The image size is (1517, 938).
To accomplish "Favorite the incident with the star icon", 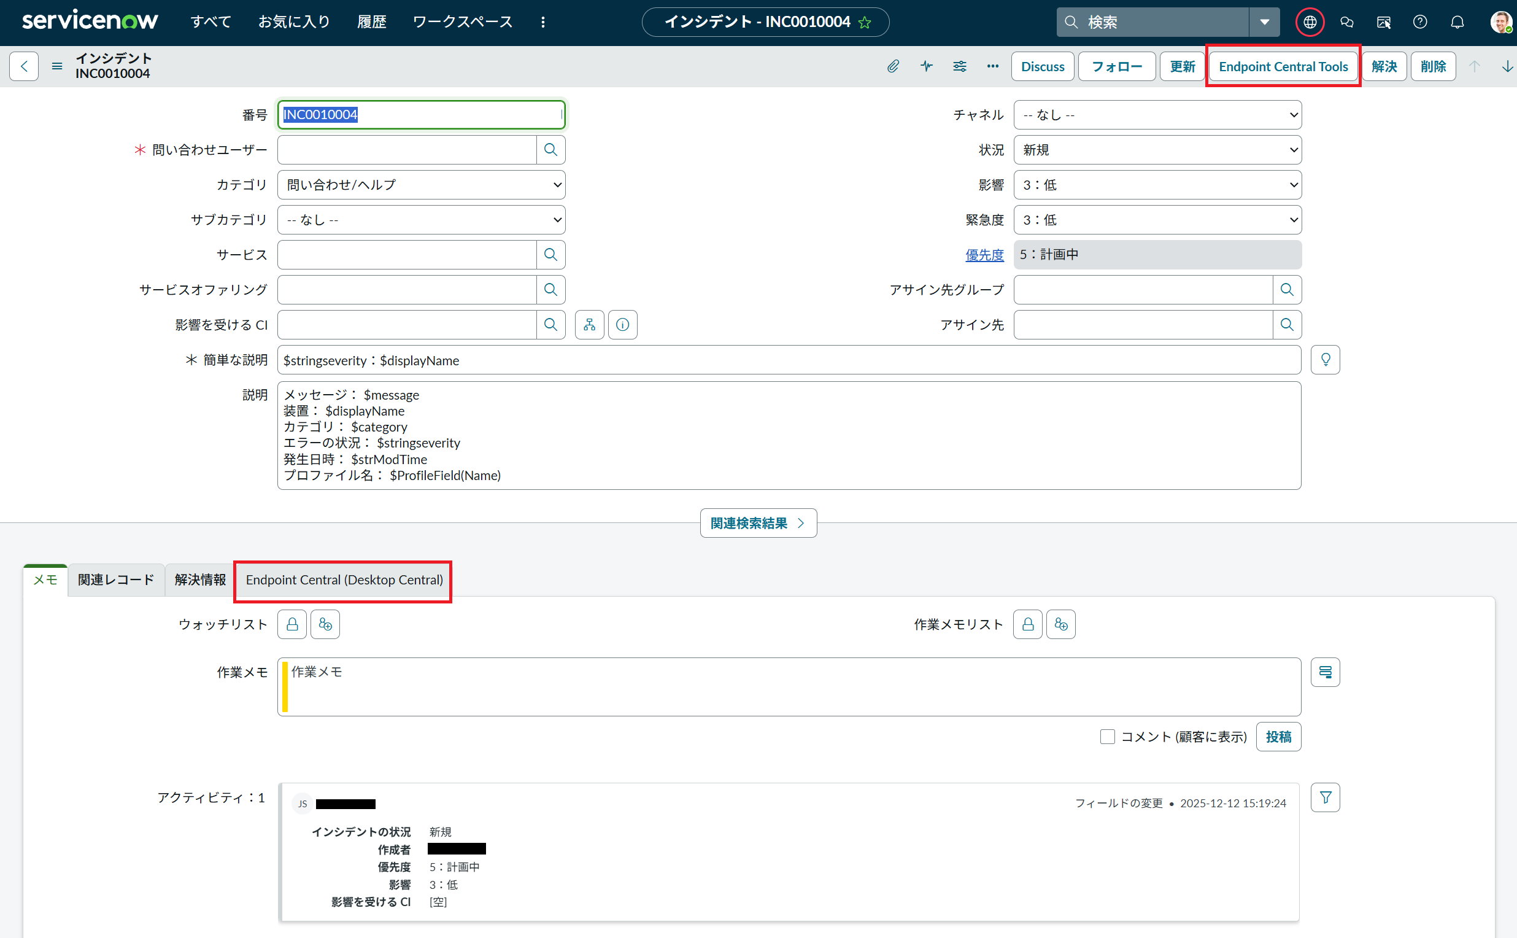I will [x=865, y=23].
